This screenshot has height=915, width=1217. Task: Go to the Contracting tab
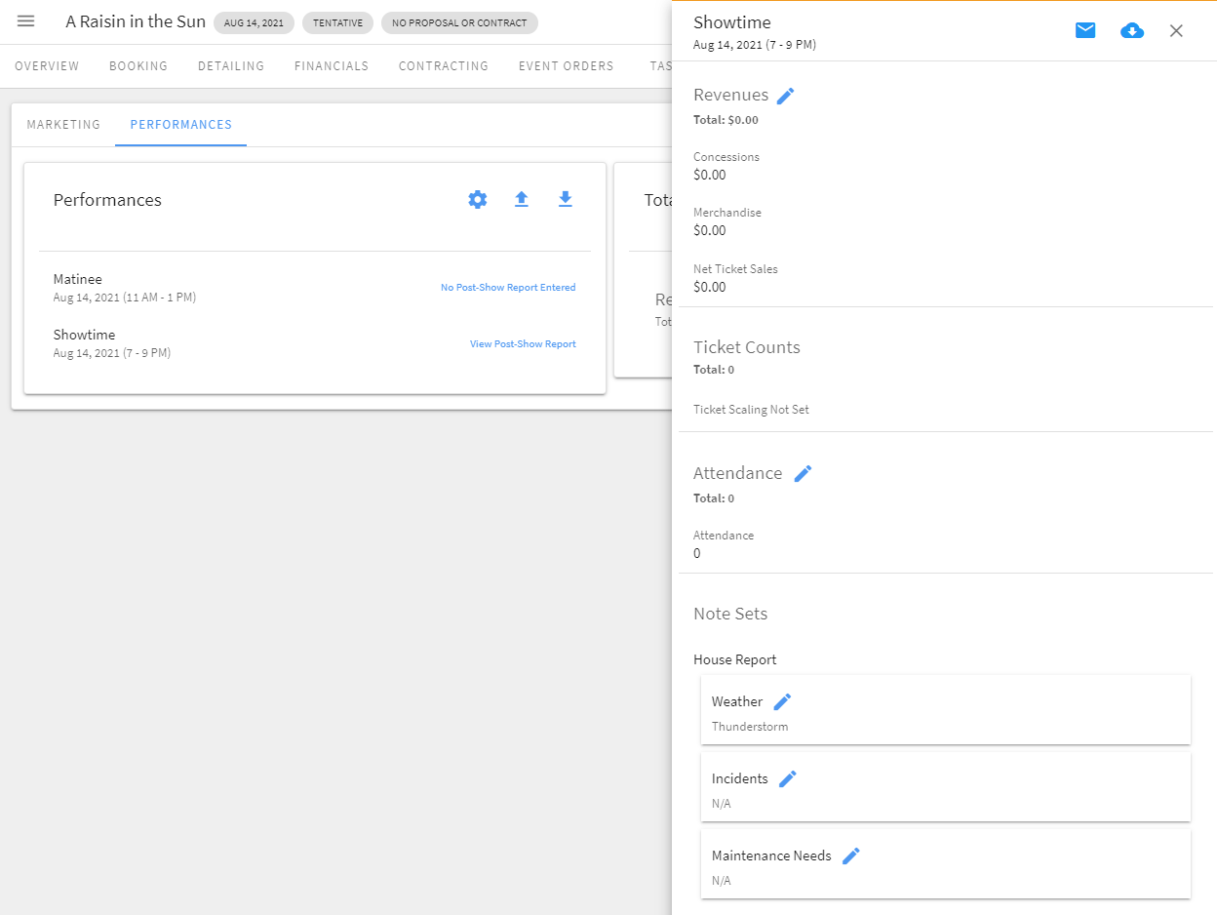(444, 66)
